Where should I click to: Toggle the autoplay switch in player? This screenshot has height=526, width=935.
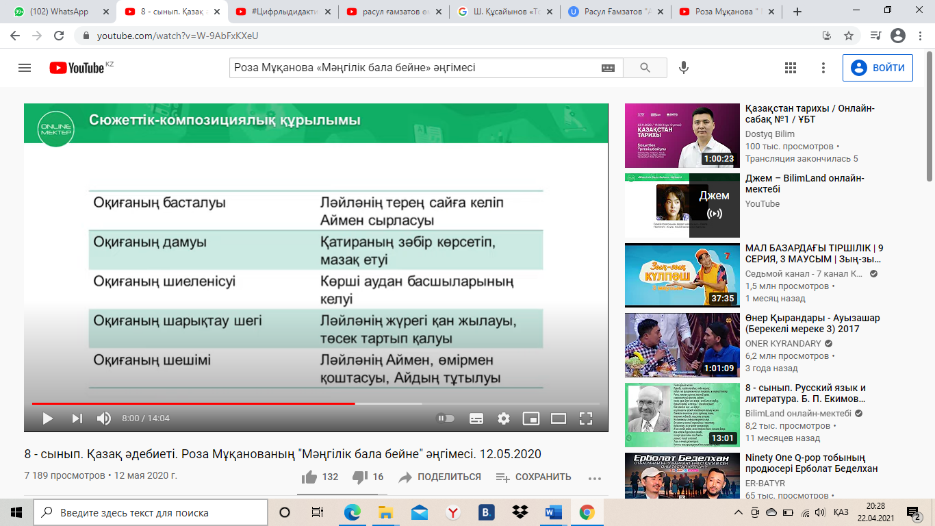(446, 418)
